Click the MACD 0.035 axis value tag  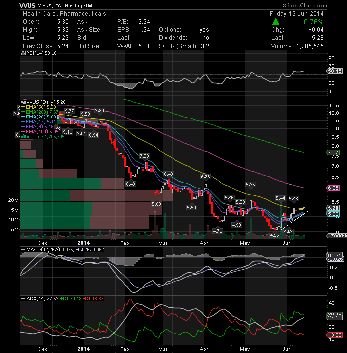pyautogui.click(x=335, y=255)
